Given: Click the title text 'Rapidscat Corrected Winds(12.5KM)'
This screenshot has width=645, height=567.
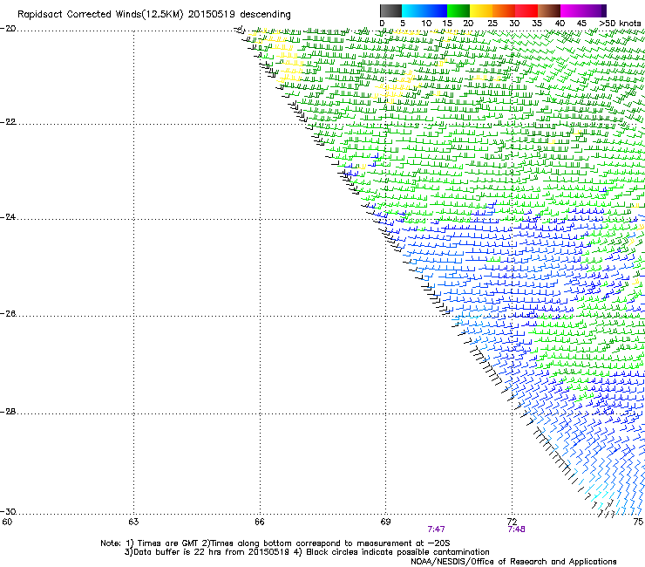Looking at the screenshot, I should pyautogui.click(x=100, y=15).
